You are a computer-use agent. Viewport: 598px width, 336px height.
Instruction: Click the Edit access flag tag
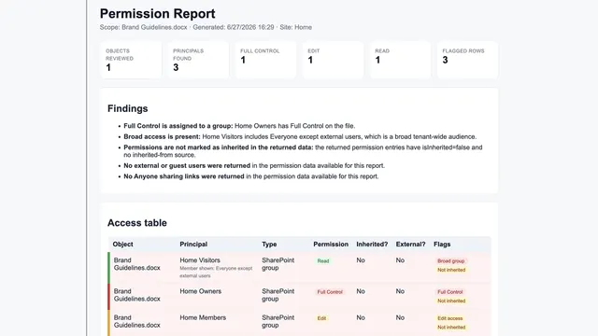pos(450,318)
